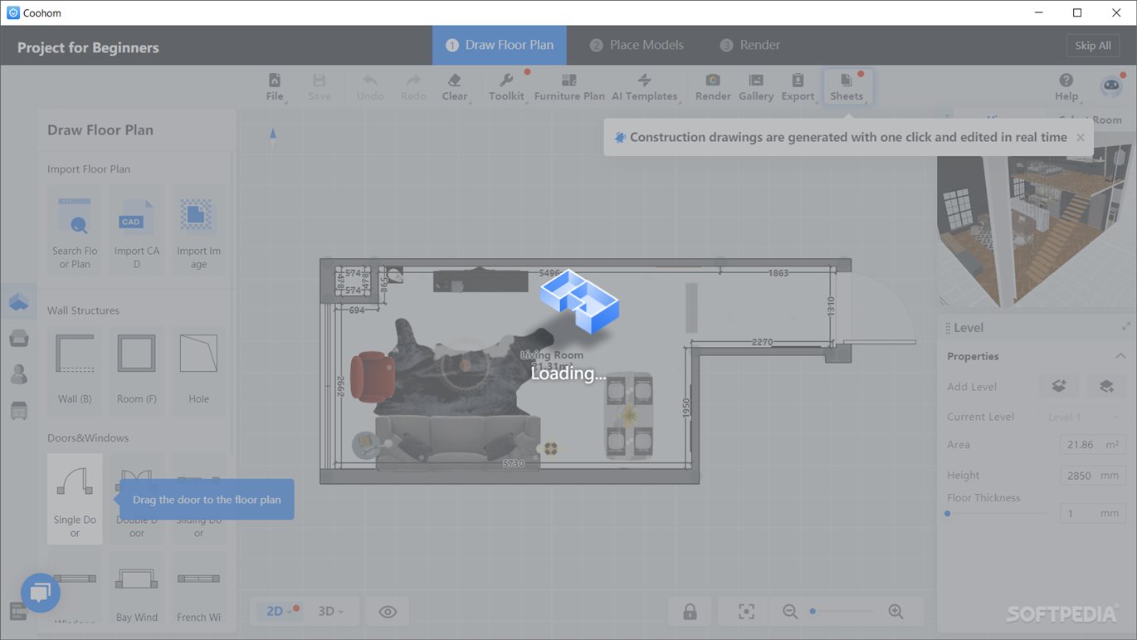The image size is (1137, 640).
Task: Switch to 3D view mode
Action: 331,612
